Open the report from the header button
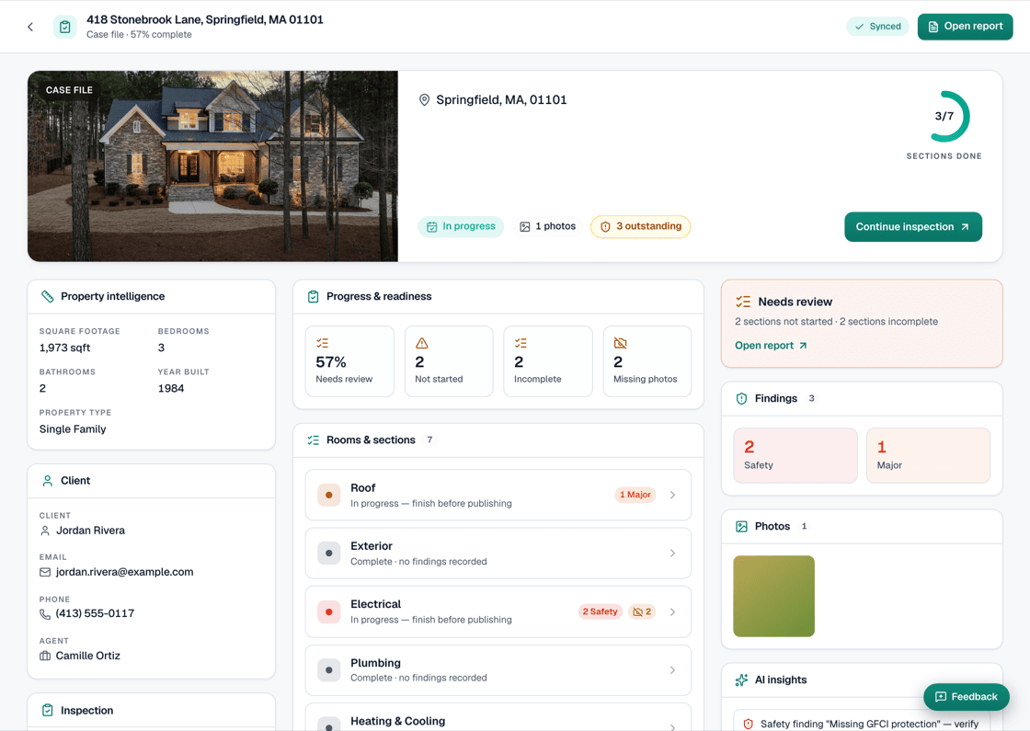Viewport: 1030px width, 731px height. pyautogui.click(x=965, y=27)
